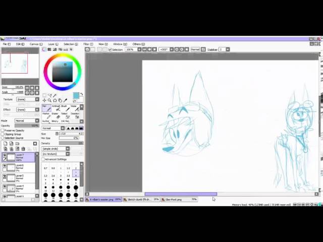
Task: Choose the Brush tool
Action: coord(65,108)
